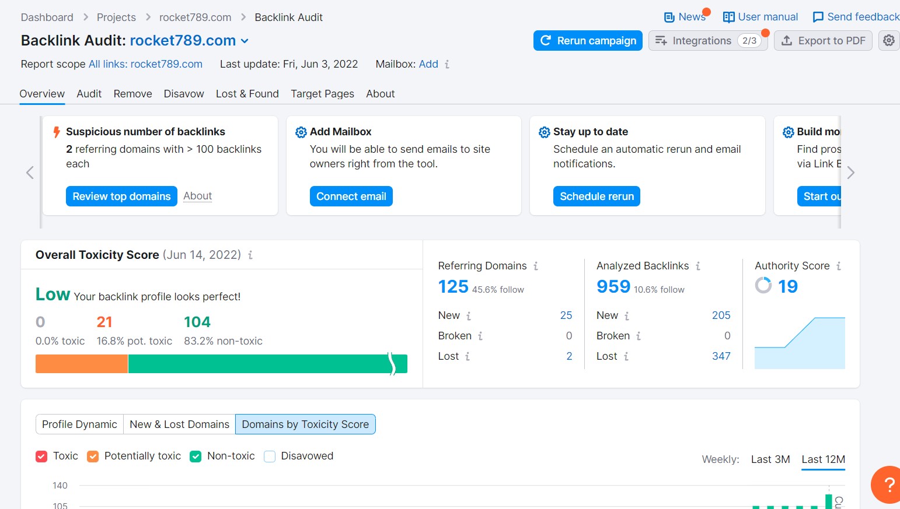Open the All links: rocket789.com scope link
Screen dimensions: 900x509
tap(145, 64)
